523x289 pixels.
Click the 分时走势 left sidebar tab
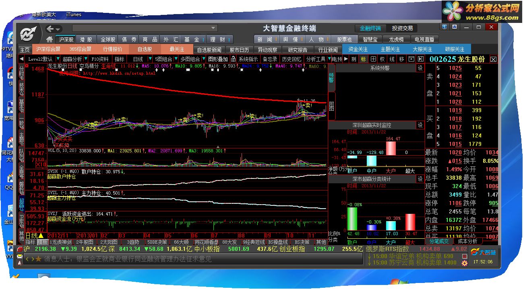click(x=21, y=74)
